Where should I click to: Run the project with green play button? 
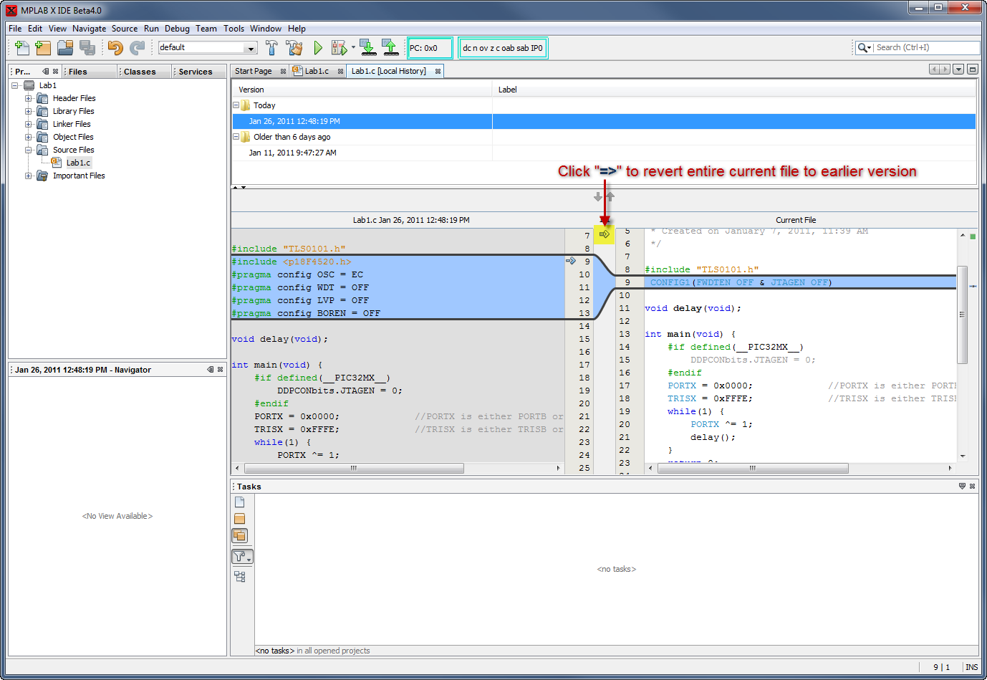point(318,48)
